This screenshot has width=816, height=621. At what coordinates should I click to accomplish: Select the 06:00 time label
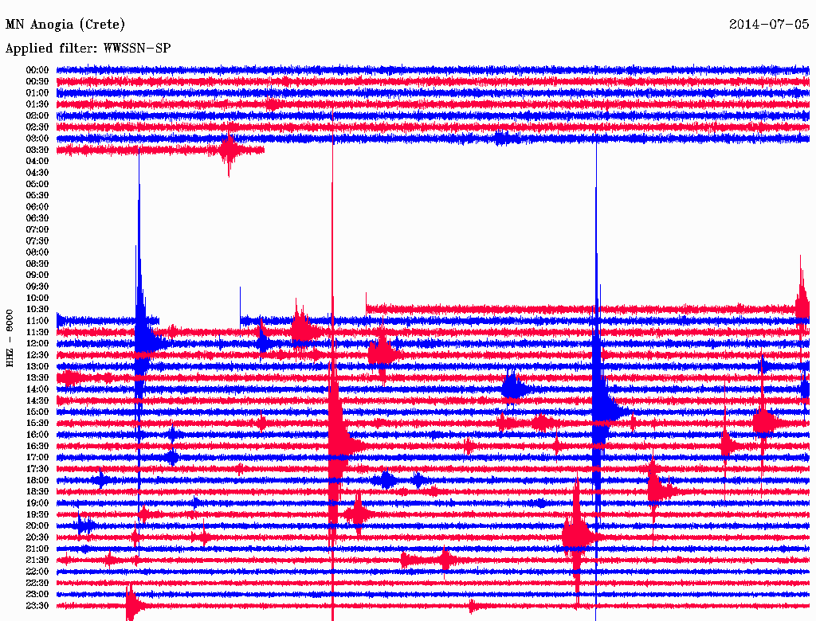[x=37, y=207]
